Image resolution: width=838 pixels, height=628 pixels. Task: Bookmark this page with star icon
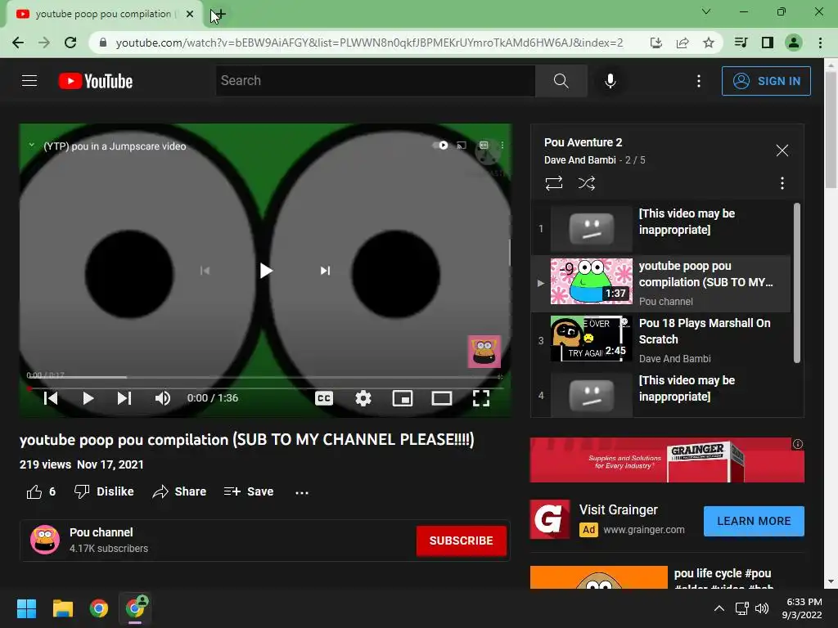coord(709,43)
